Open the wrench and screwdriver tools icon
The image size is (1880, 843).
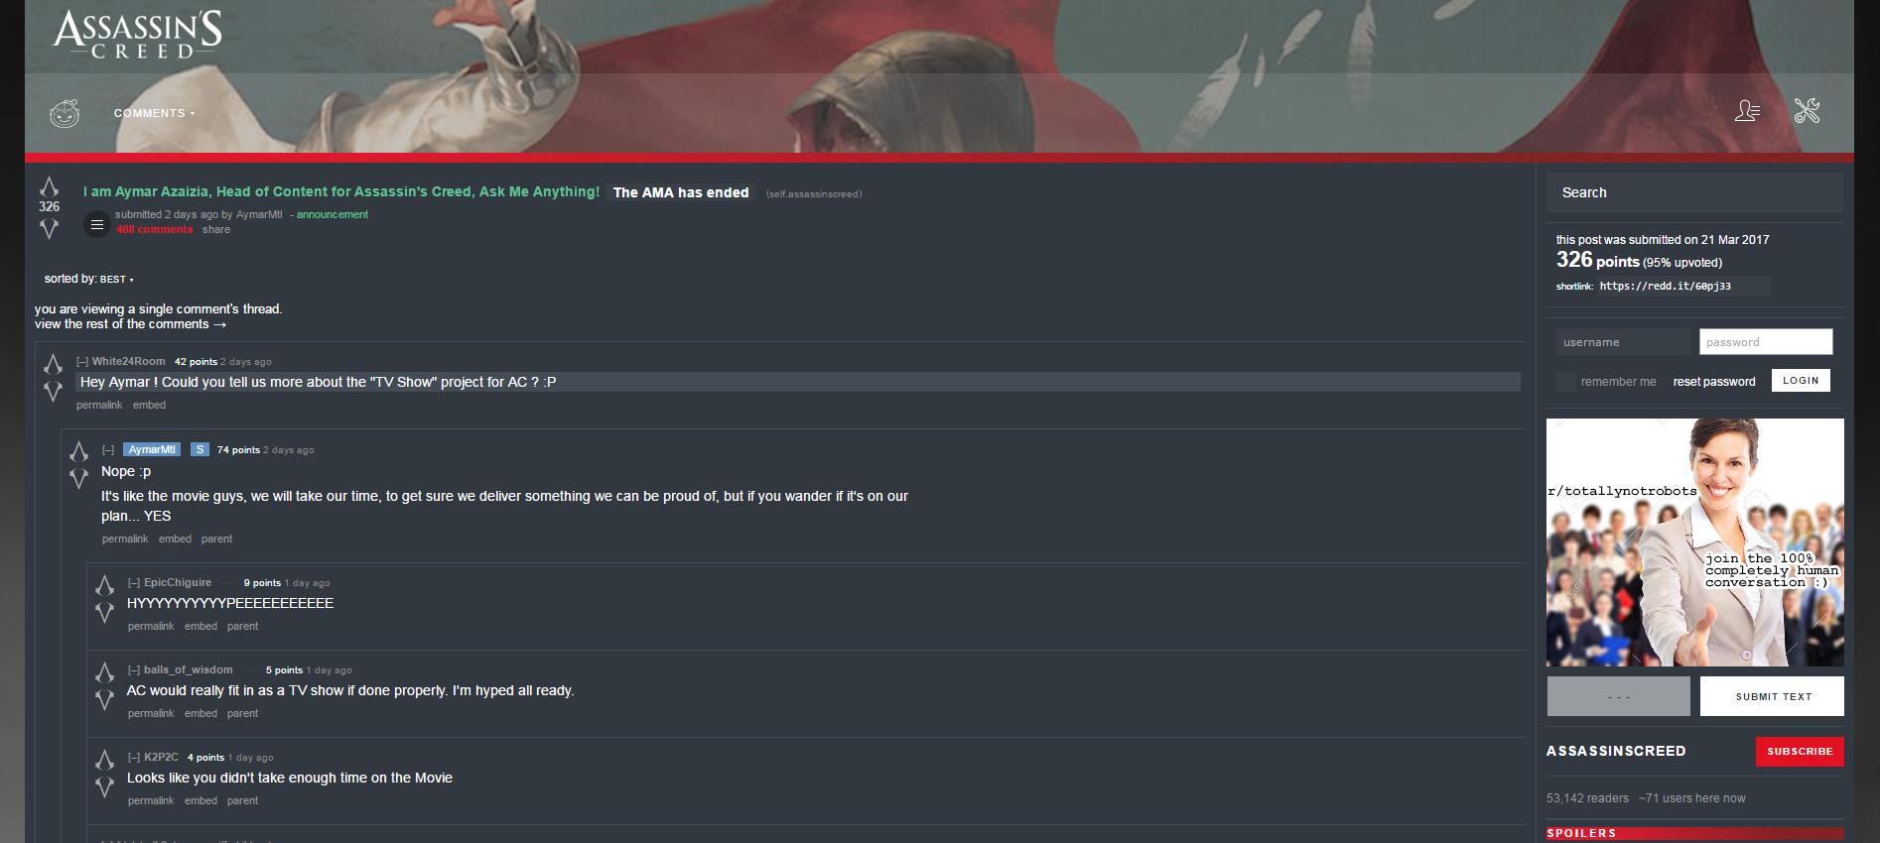click(x=1807, y=111)
